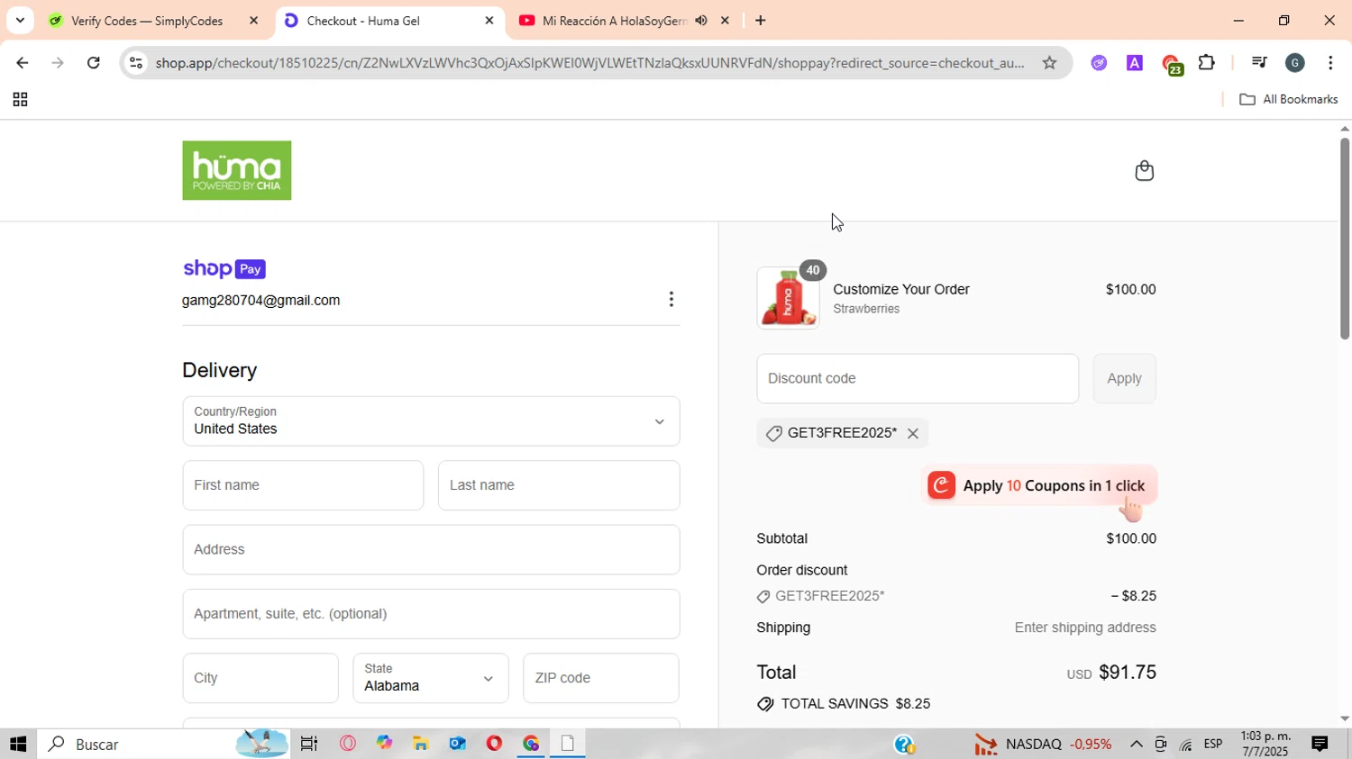
Task: Close the Checkout Huma Gel tab
Action: tap(489, 21)
